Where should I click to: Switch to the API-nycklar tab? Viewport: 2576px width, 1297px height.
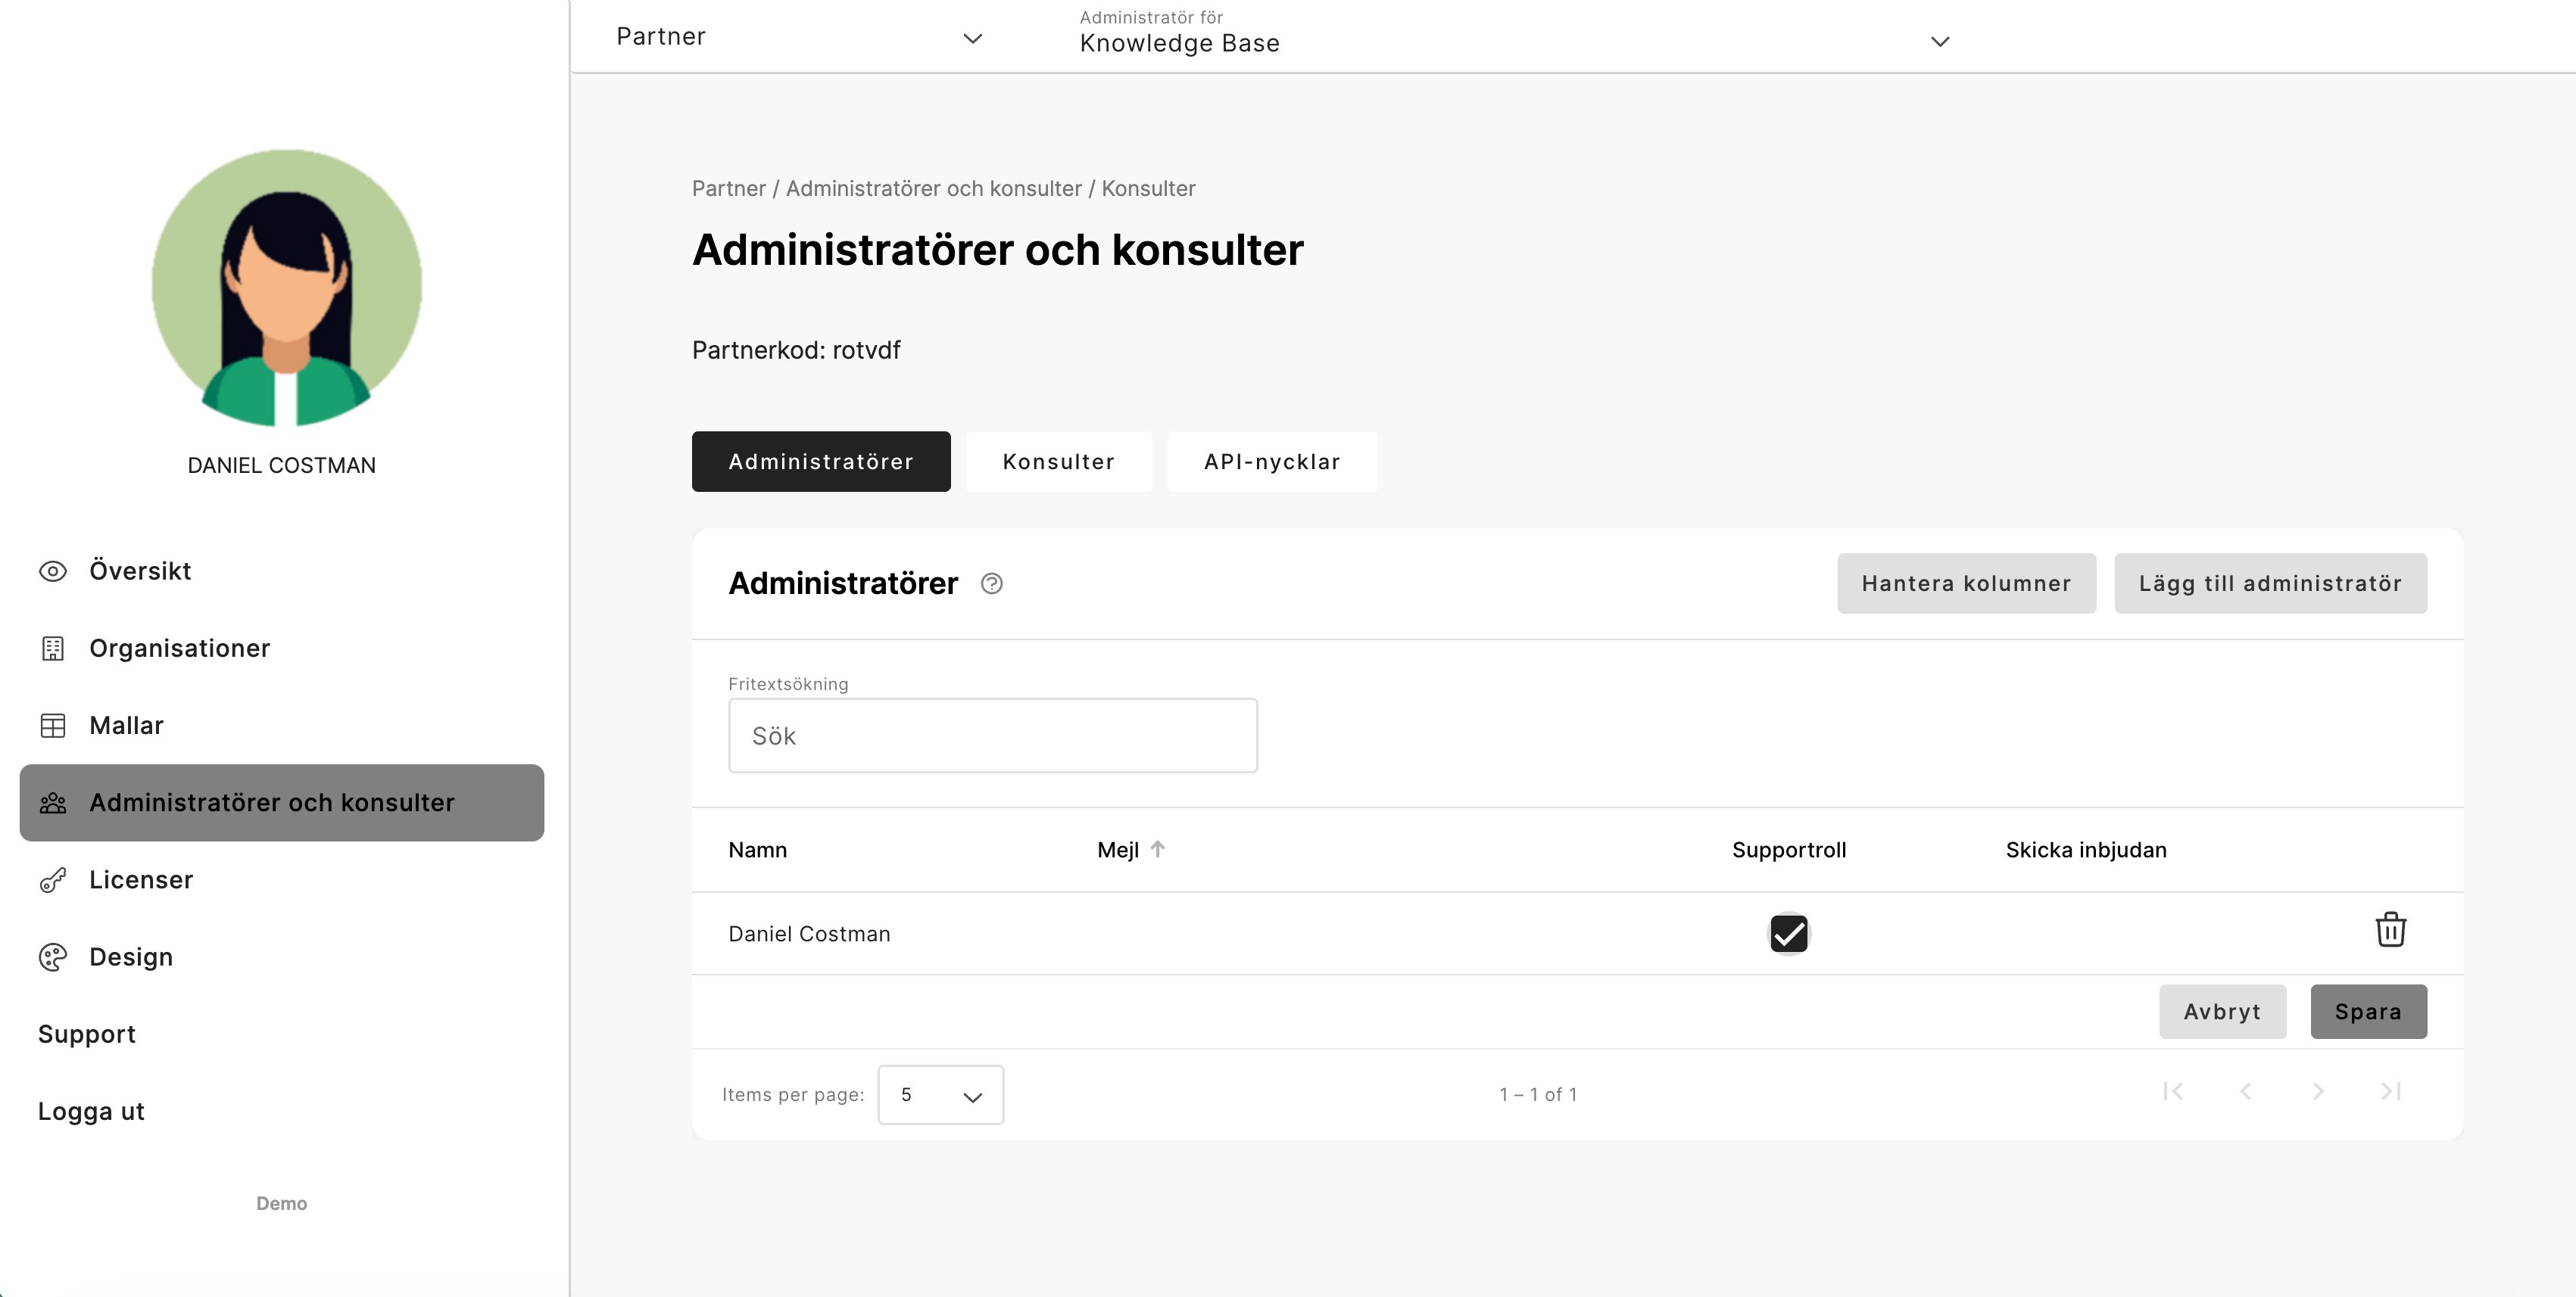click(x=1272, y=462)
